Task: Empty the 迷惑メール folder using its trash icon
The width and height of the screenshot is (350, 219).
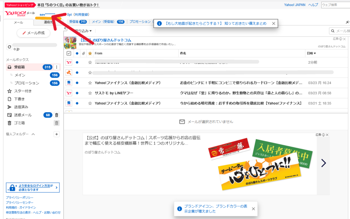Action: [x=57, y=115]
